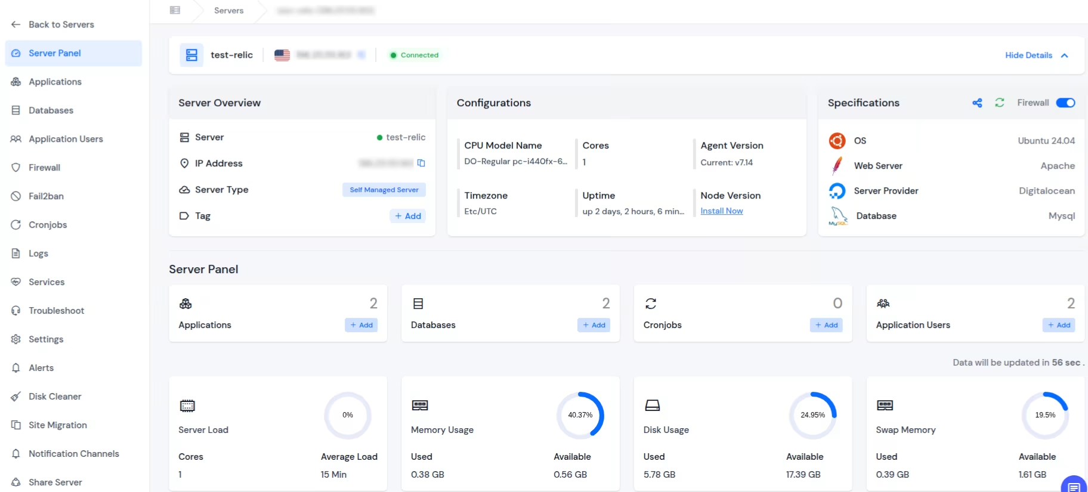Add a tag to the server
Viewport: 1088px width, 492px height.
point(408,216)
